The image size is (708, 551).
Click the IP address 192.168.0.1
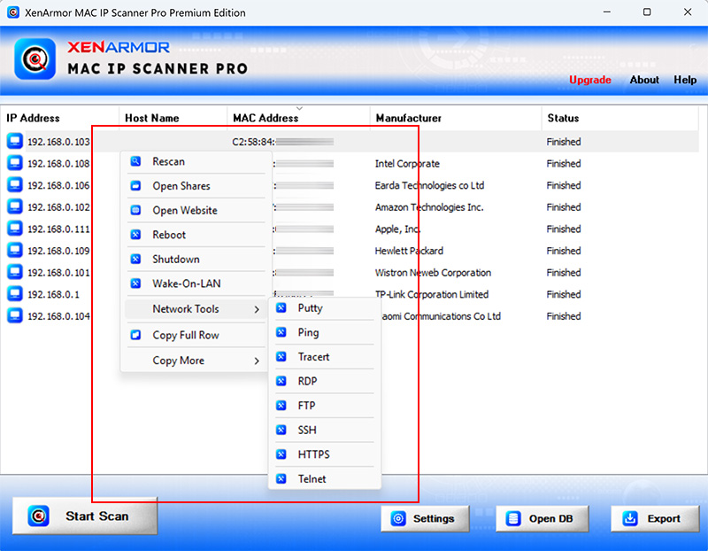[x=53, y=294]
